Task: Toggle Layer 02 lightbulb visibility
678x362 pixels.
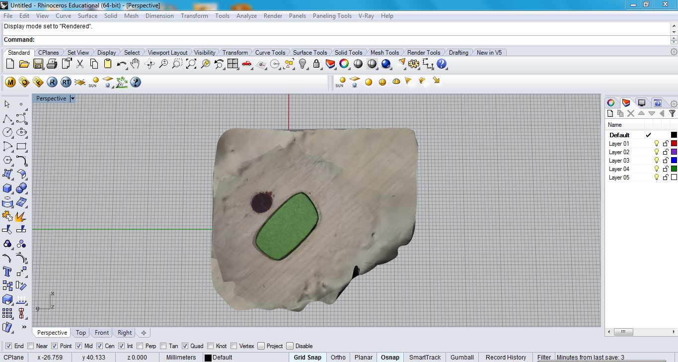Action: click(656, 152)
